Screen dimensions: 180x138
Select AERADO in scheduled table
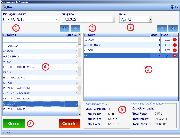(131, 40)
